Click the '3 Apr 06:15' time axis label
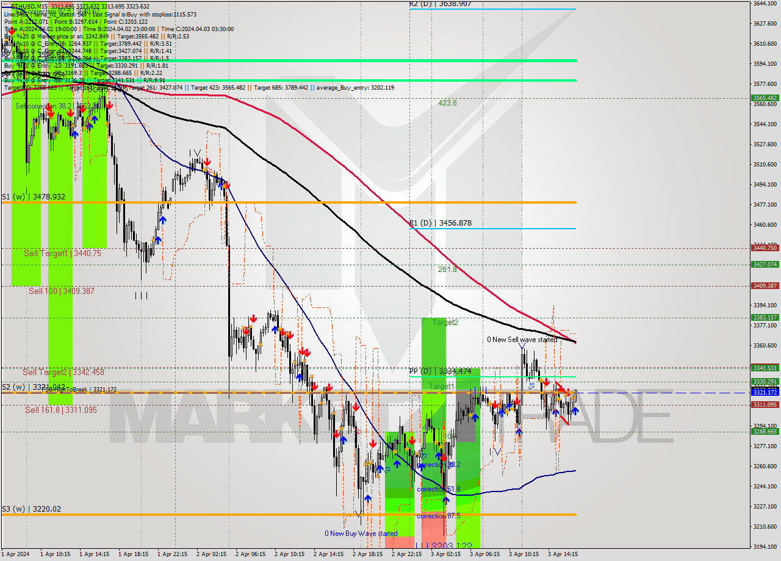The image size is (781, 561). tap(485, 554)
